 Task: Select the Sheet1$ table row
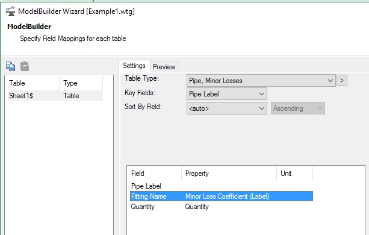55,96
